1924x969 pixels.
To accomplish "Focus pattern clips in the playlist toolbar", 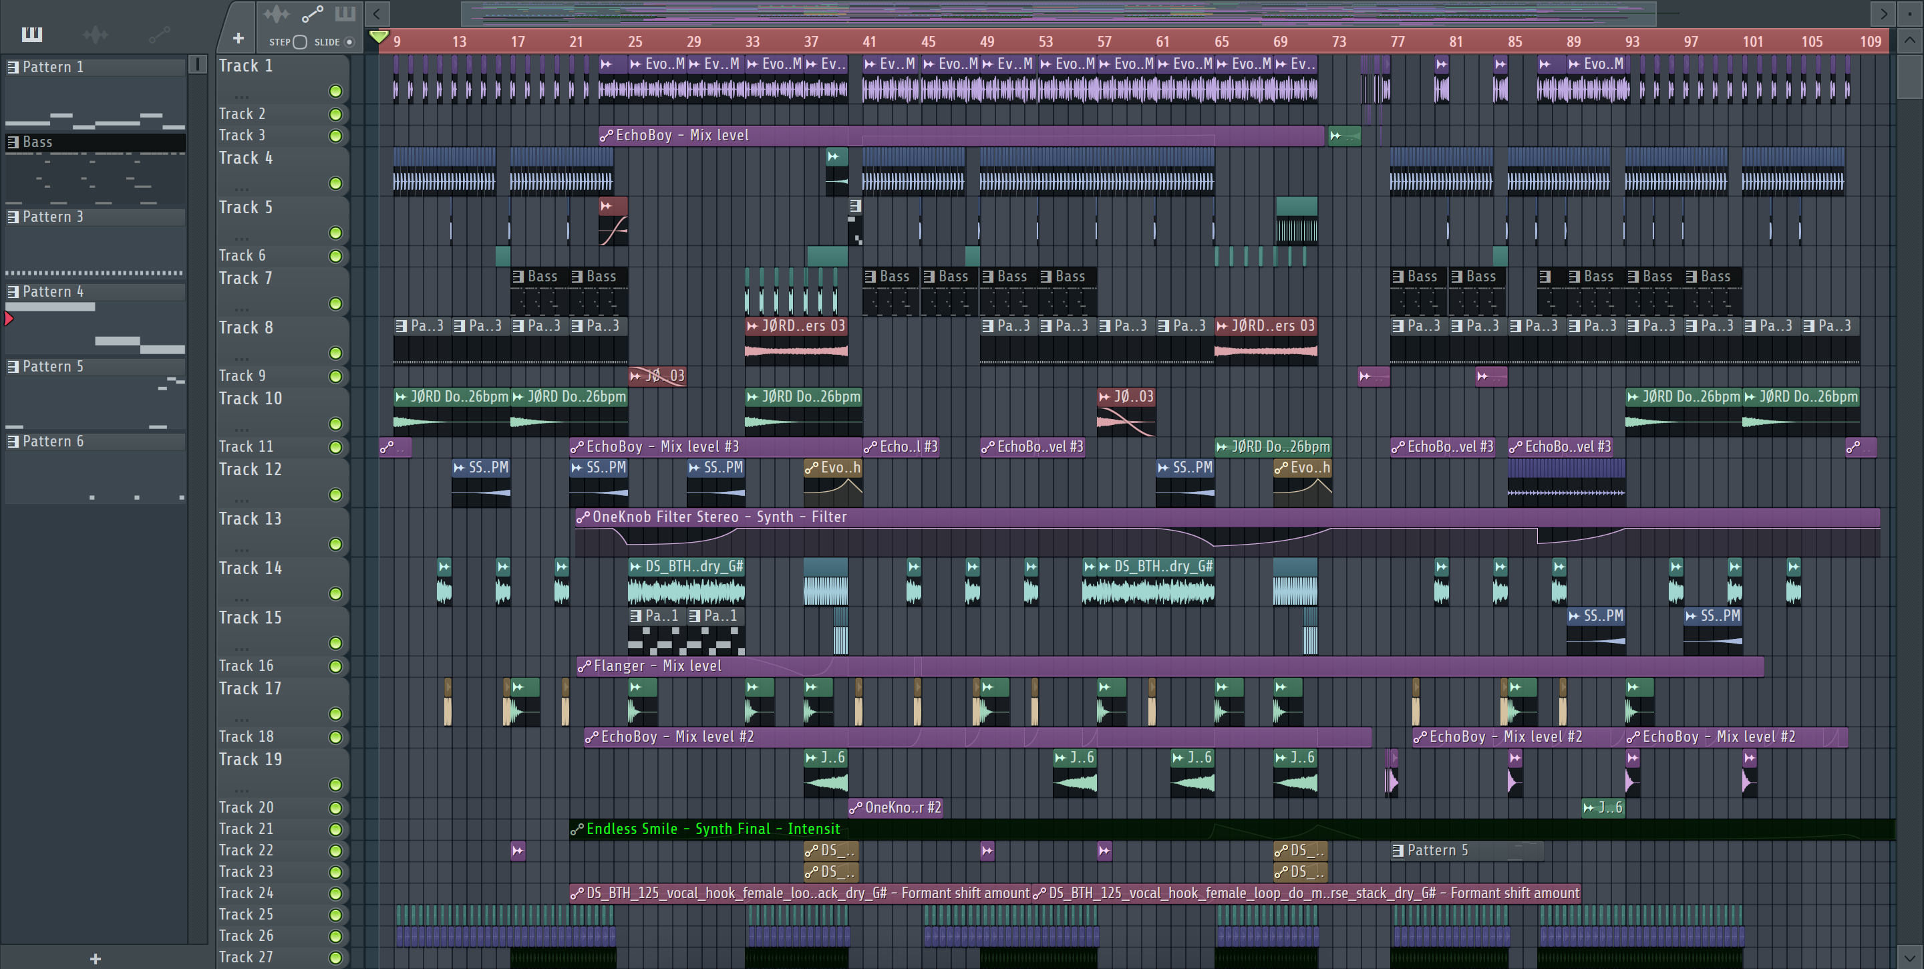I will pyautogui.click(x=345, y=13).
